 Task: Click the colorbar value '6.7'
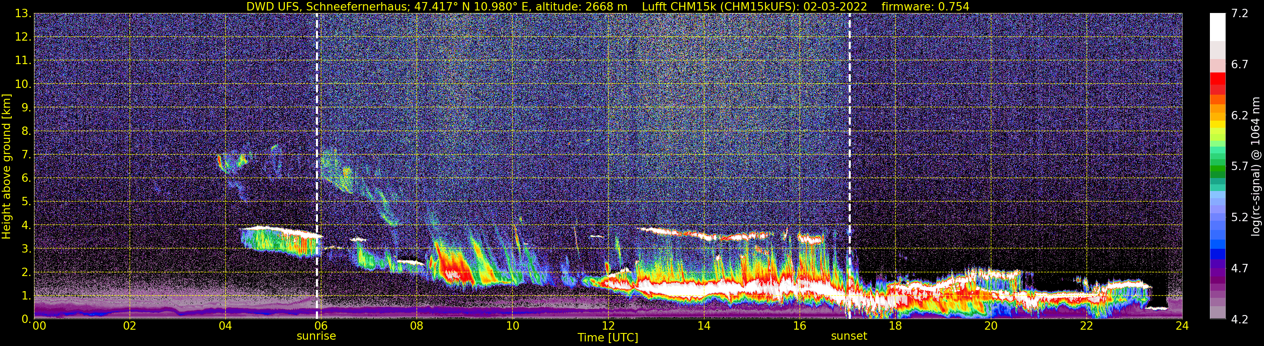[1239, 65]
